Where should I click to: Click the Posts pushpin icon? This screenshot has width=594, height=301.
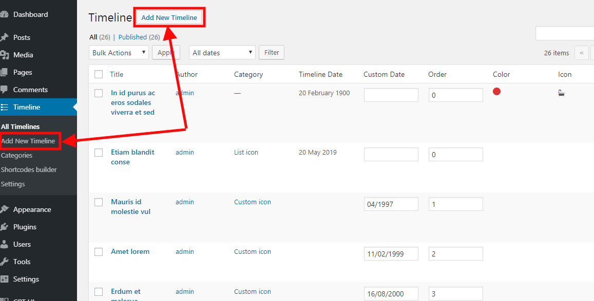tap(4, 37)
